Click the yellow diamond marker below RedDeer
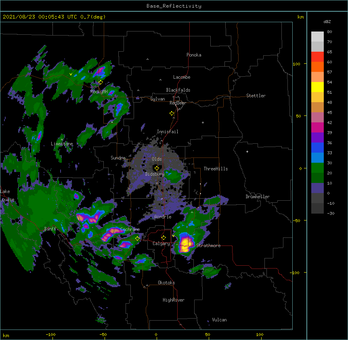 coord(172,113)
